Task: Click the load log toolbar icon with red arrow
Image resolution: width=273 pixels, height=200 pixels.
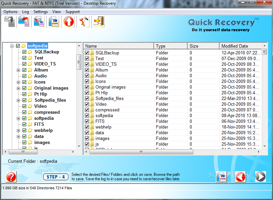Action: 24,21
